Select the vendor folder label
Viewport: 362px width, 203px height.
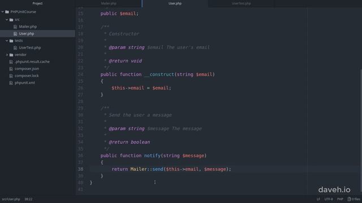click(x=20, y=55)
